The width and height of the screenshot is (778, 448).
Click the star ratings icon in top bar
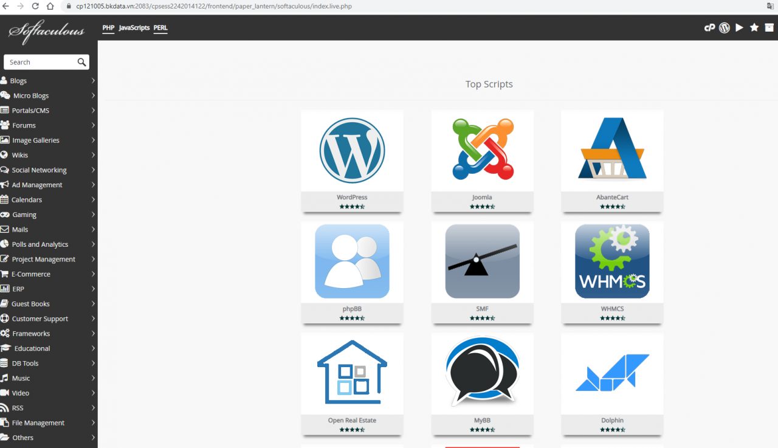pyautogui.click(x=754, y=27)
